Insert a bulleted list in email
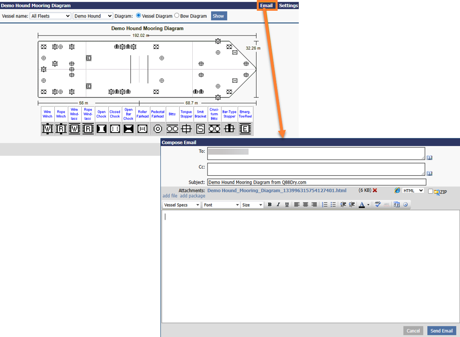The width and height of the screenshot is (460, 337). point(333,205)
